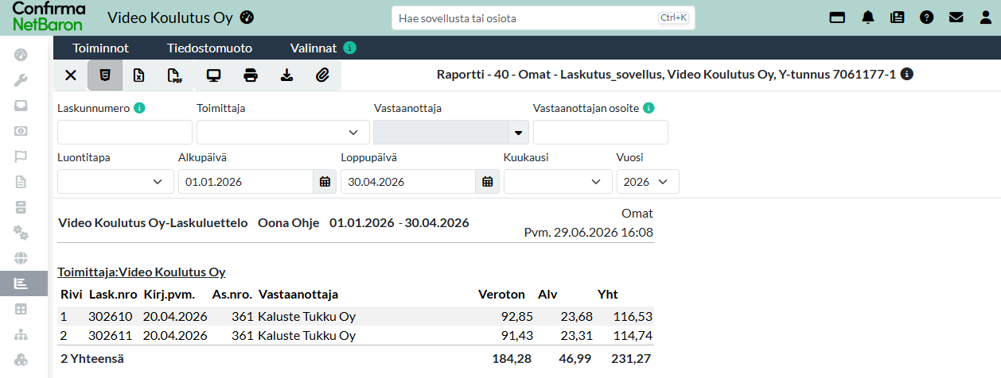1001x378 pixels.
Task: Click Kaluste Tukku Oy in row 1
Action: (306, 316)
